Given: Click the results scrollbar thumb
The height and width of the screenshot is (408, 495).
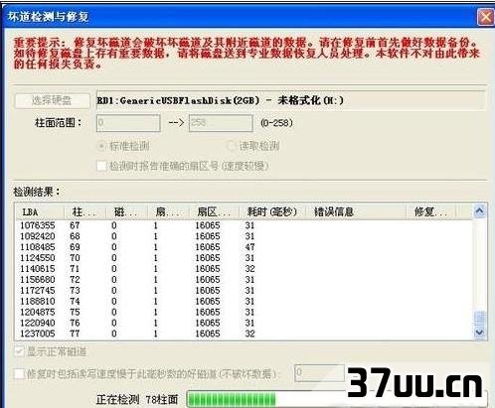Looking at the screenshot, I should point(479,319).
